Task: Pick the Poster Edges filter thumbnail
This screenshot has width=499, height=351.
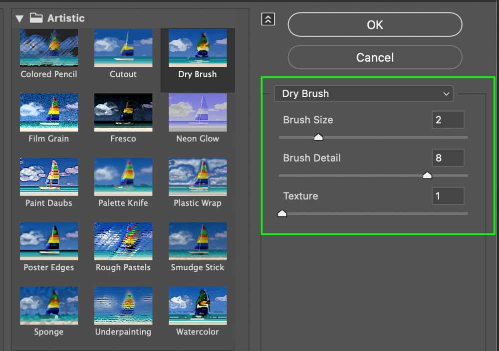Action: [x=49, y=241]
